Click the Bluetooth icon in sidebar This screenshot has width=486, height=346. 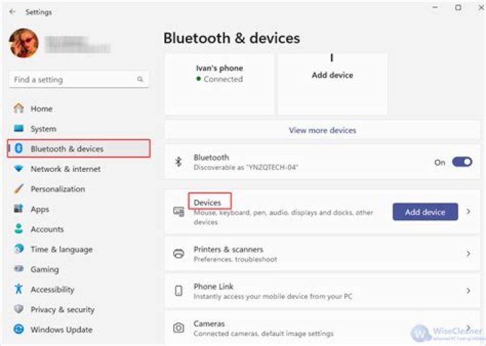(19, 148)
